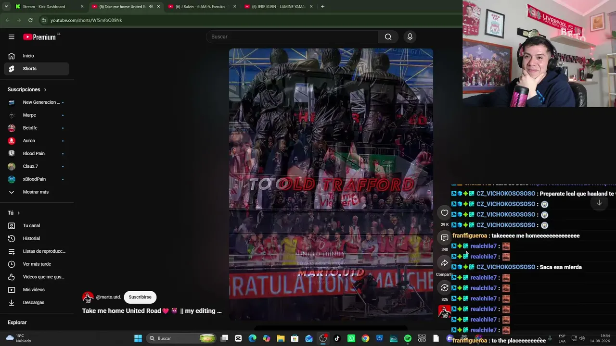Start voice search with the microphone
Viewport: 616px width, 346px height.
click(410, 37)
